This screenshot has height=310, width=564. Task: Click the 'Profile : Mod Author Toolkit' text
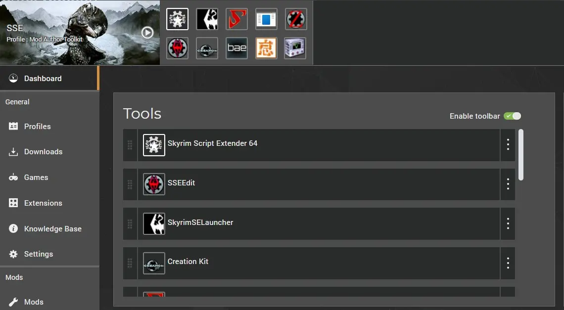click(x=45, y=39)
